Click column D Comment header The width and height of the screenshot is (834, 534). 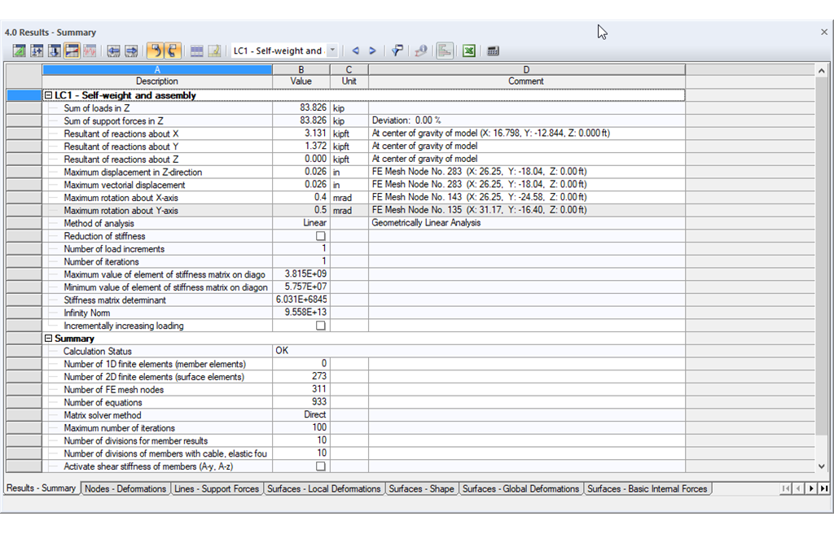[x=526, y=76]
